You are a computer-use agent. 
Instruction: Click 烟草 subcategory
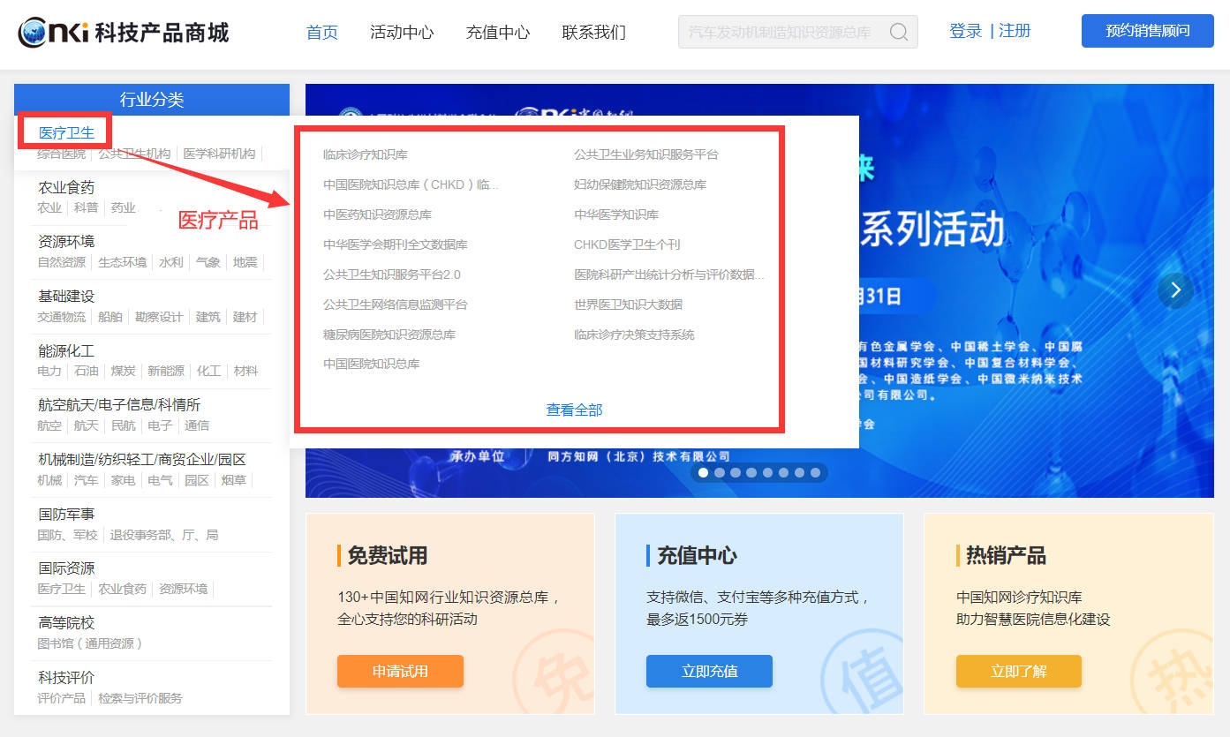233,480
